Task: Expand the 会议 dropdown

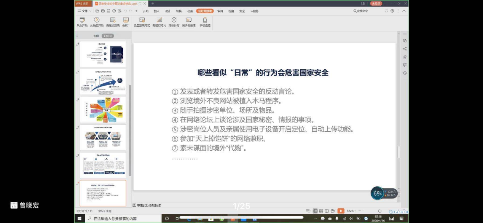Action: pyautogui.click(x=126, y=20)
